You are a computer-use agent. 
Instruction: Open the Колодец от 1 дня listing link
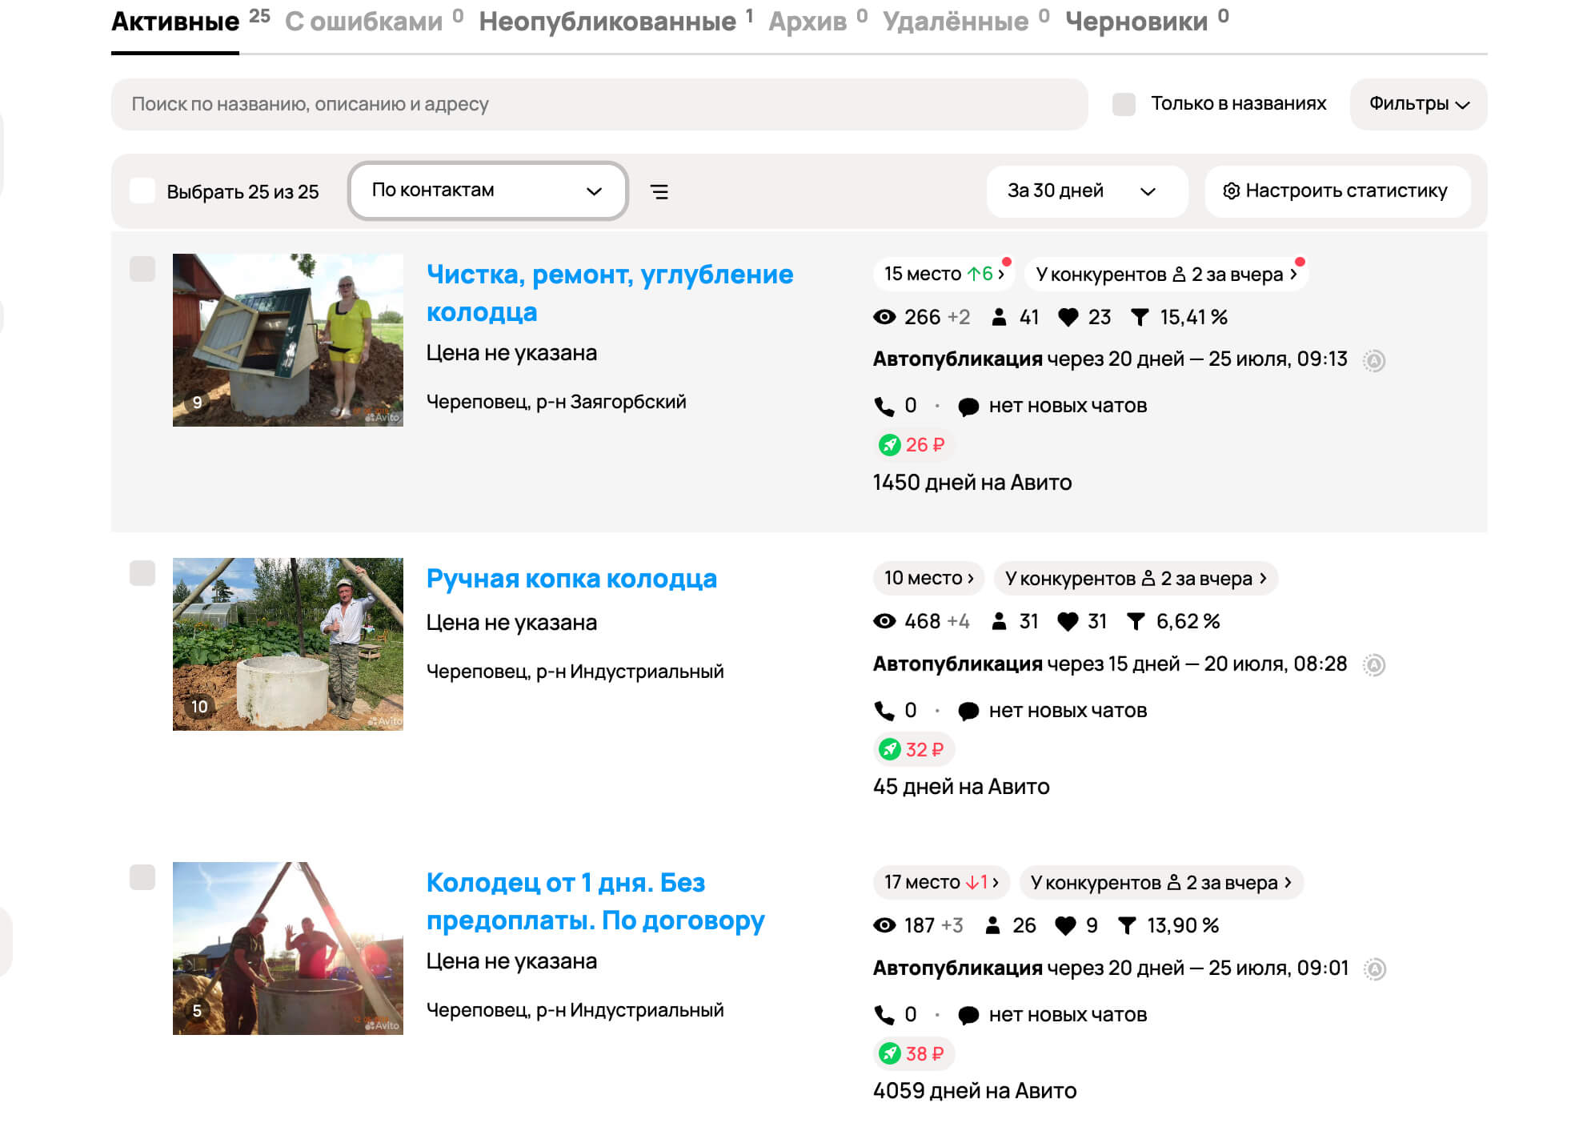595,901
